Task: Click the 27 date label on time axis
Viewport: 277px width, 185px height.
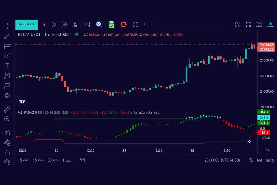Action: (x=124, y=151)
